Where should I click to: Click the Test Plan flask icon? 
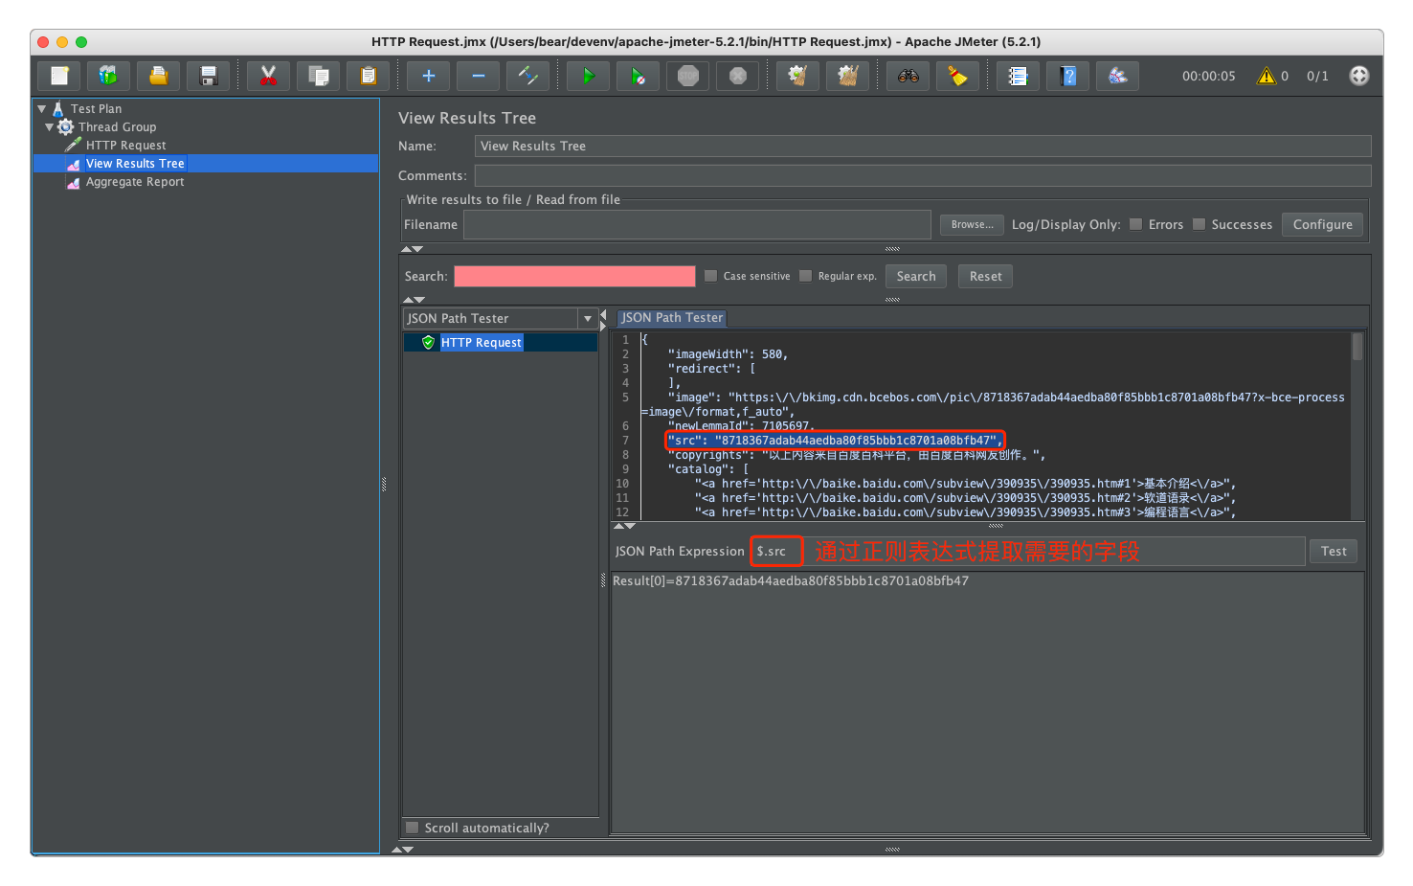pos(58,109)
